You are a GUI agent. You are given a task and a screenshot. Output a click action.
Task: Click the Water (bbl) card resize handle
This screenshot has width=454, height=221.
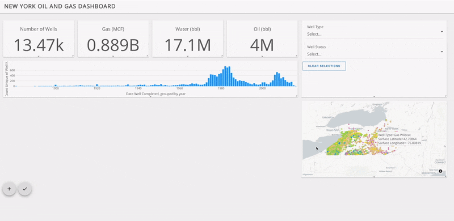point(222,56)
